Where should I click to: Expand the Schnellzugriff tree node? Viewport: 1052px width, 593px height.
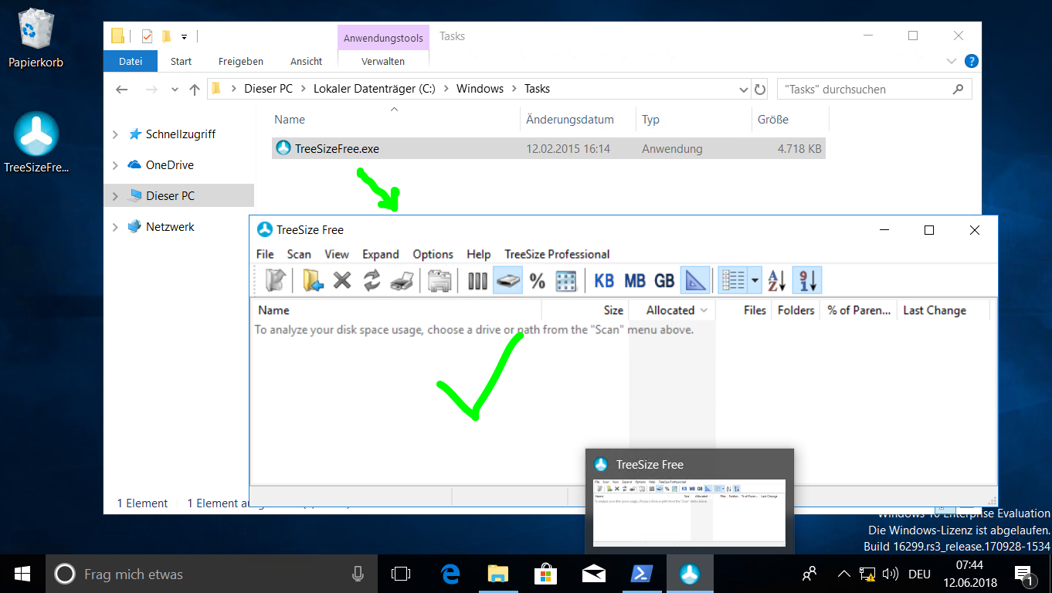coord(115,134)
